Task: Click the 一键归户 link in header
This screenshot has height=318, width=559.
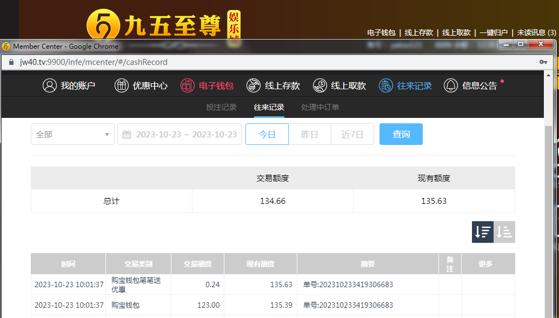Action: [493, 32]
